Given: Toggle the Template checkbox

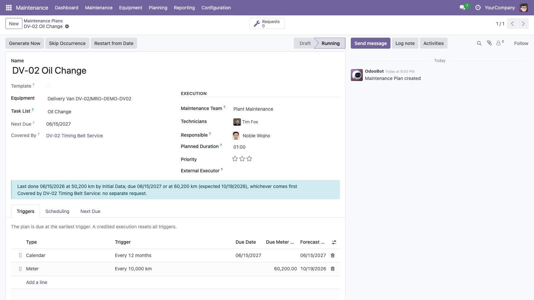Looking at the screenshot, I should click(48, 86).
